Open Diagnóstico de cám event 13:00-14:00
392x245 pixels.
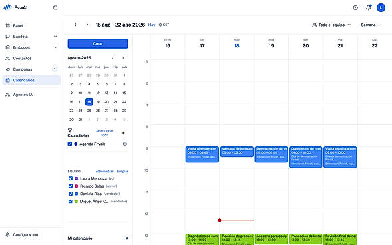click(202, 240)
